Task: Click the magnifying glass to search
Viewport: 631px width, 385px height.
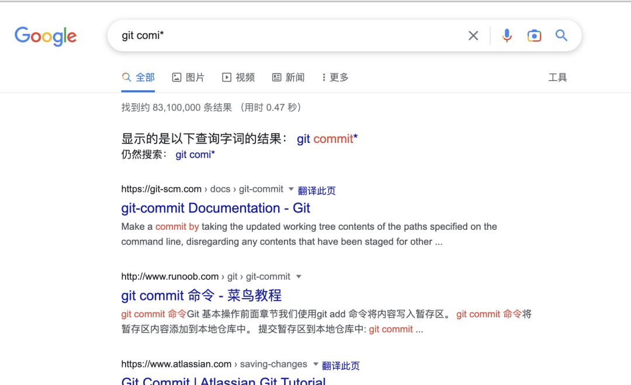Action: pyautogui.click(x=561, y=35)
